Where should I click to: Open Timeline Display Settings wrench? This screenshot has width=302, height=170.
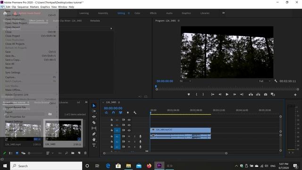134,112
